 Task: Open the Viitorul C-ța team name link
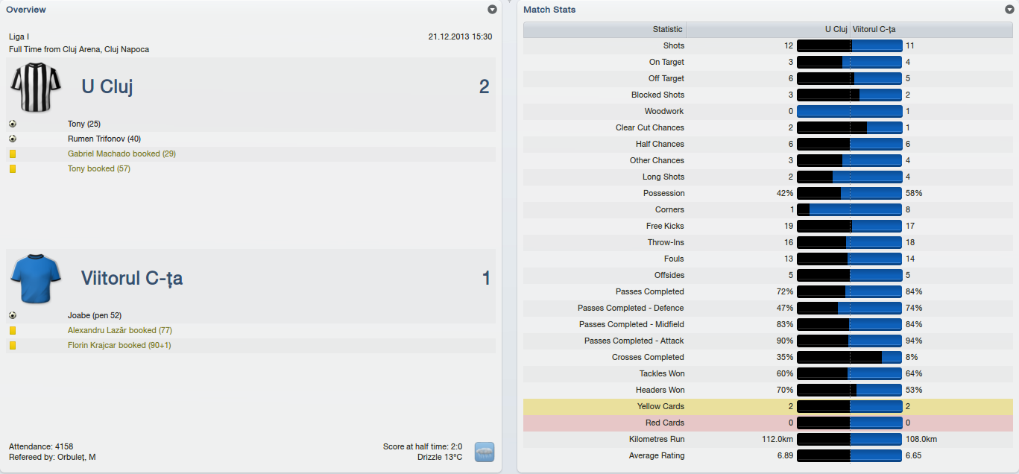[x=132, y=279]
